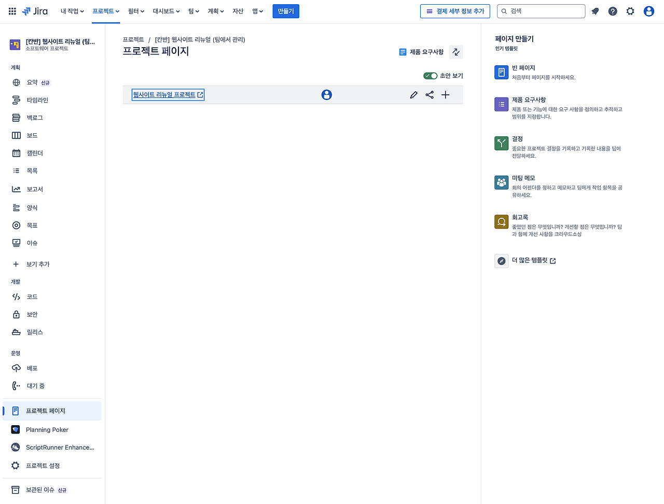
Task: Toggle the 초안 보기 switch
Action: pyautogui.click(x=431, y=76)
